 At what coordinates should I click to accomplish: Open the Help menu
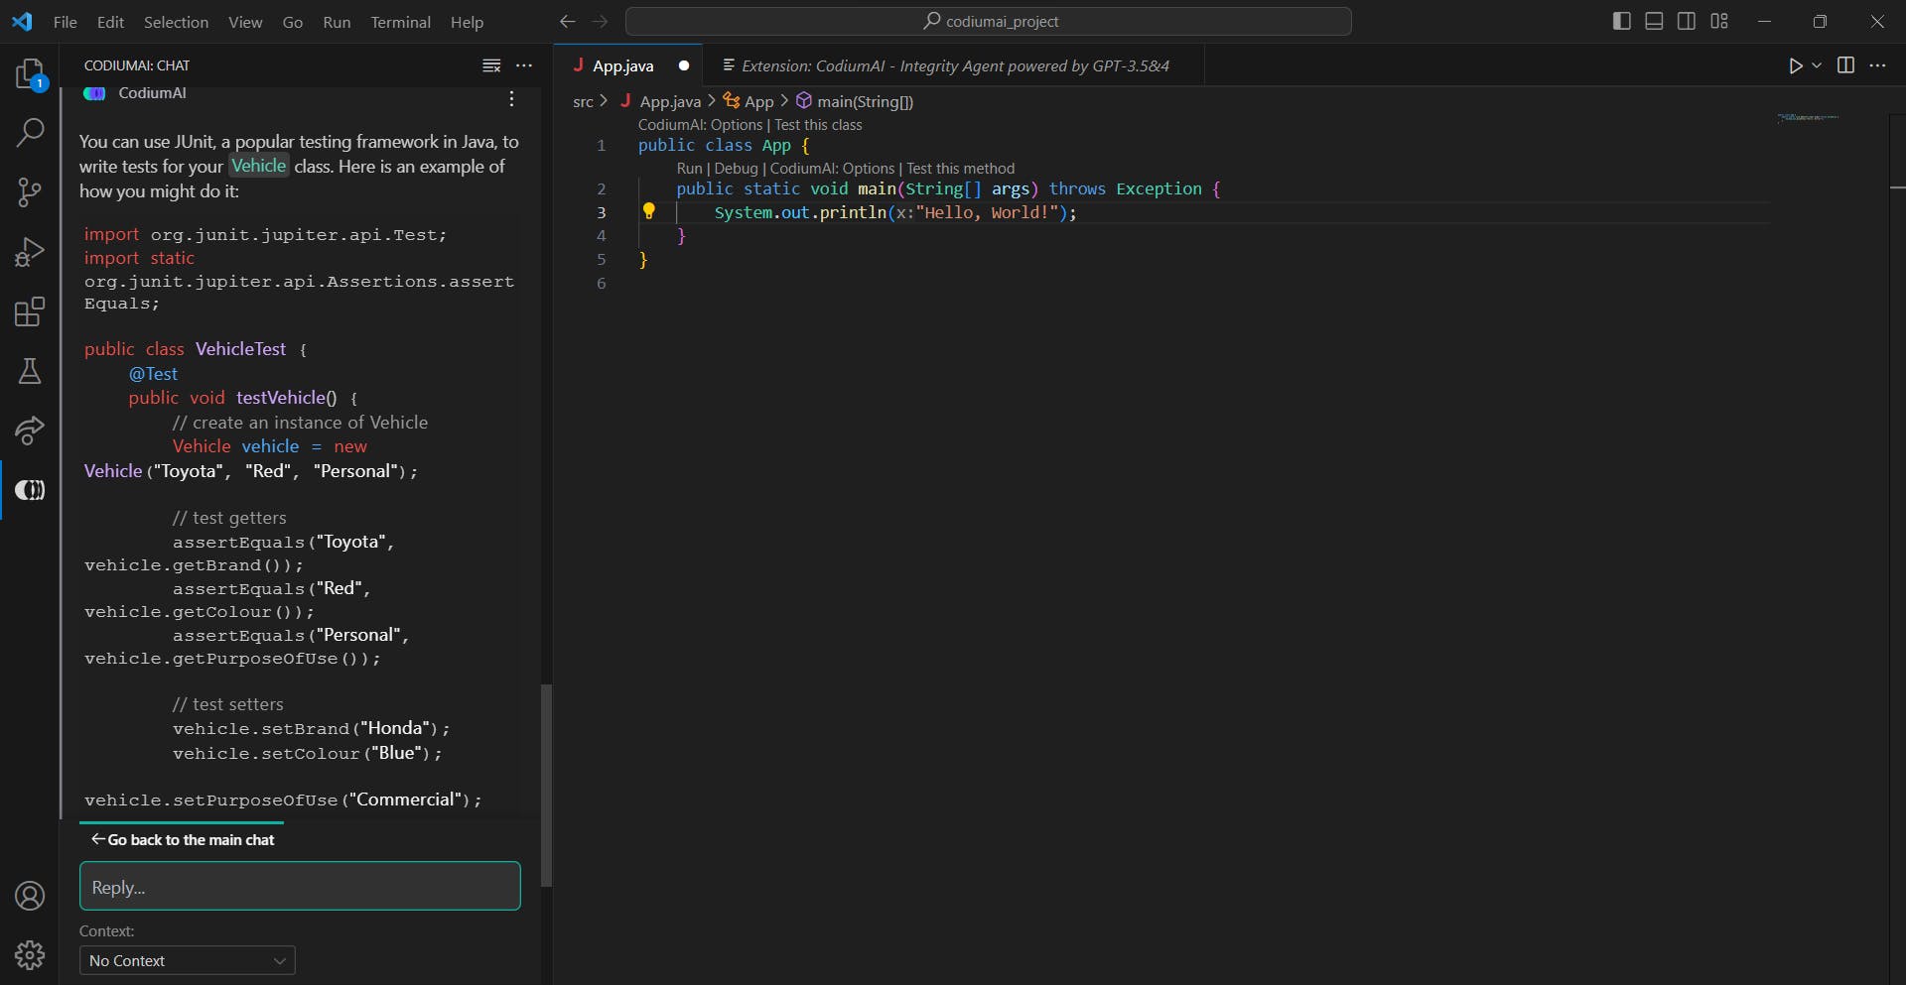[467, 22]
